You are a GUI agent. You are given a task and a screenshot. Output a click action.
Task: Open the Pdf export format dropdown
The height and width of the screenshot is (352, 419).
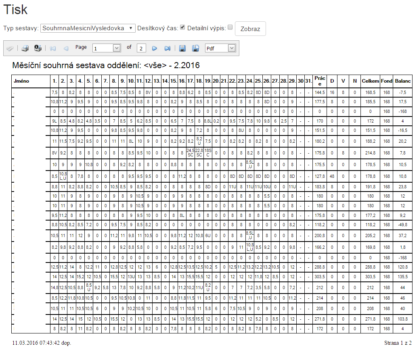tap(220, 48)
